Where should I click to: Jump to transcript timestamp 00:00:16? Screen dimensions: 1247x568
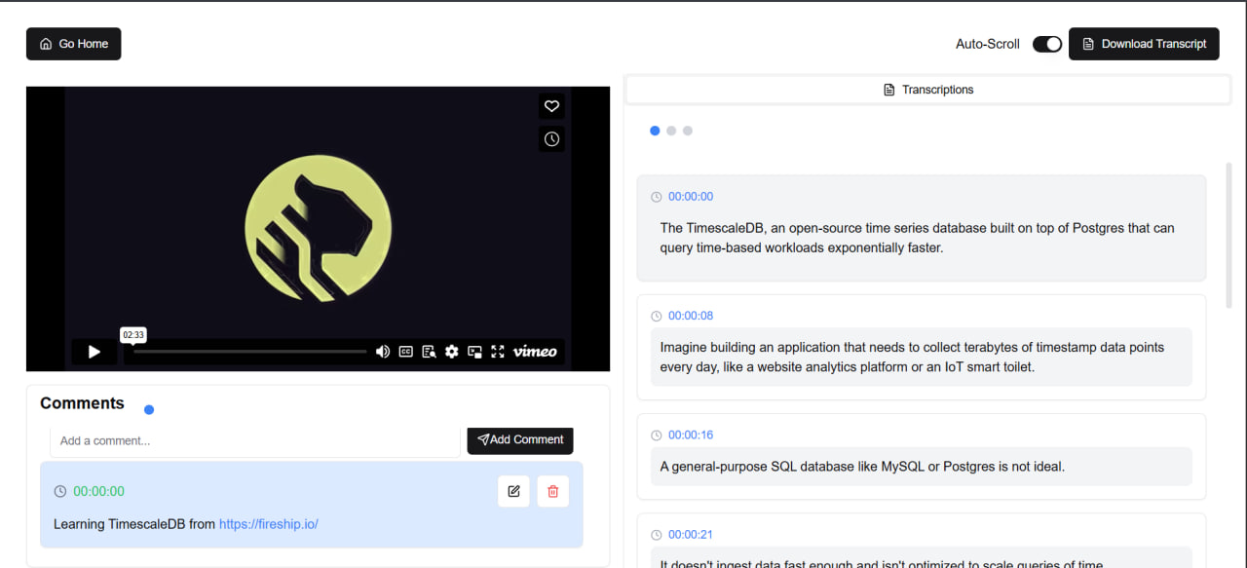click(691, 435)
